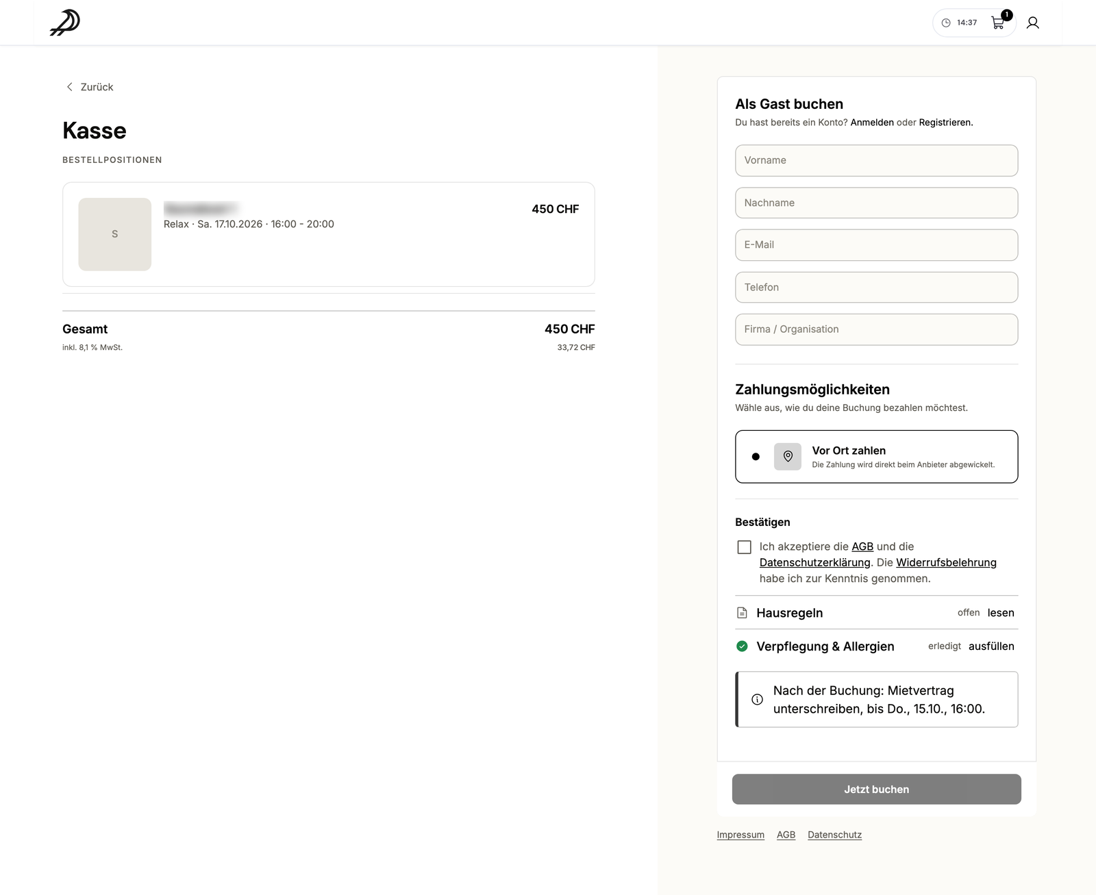The width and height of the screenshot is (1096, 895).
Task: Click the Verpflegung & Allergien label
Action: tap(825, 646)
